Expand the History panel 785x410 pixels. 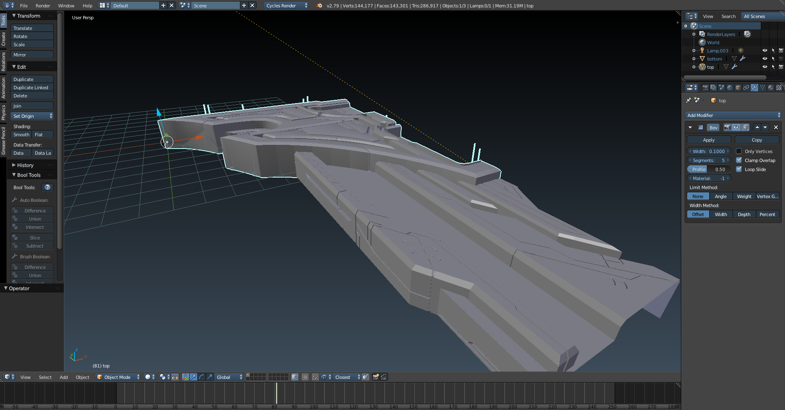coord(25,165)
